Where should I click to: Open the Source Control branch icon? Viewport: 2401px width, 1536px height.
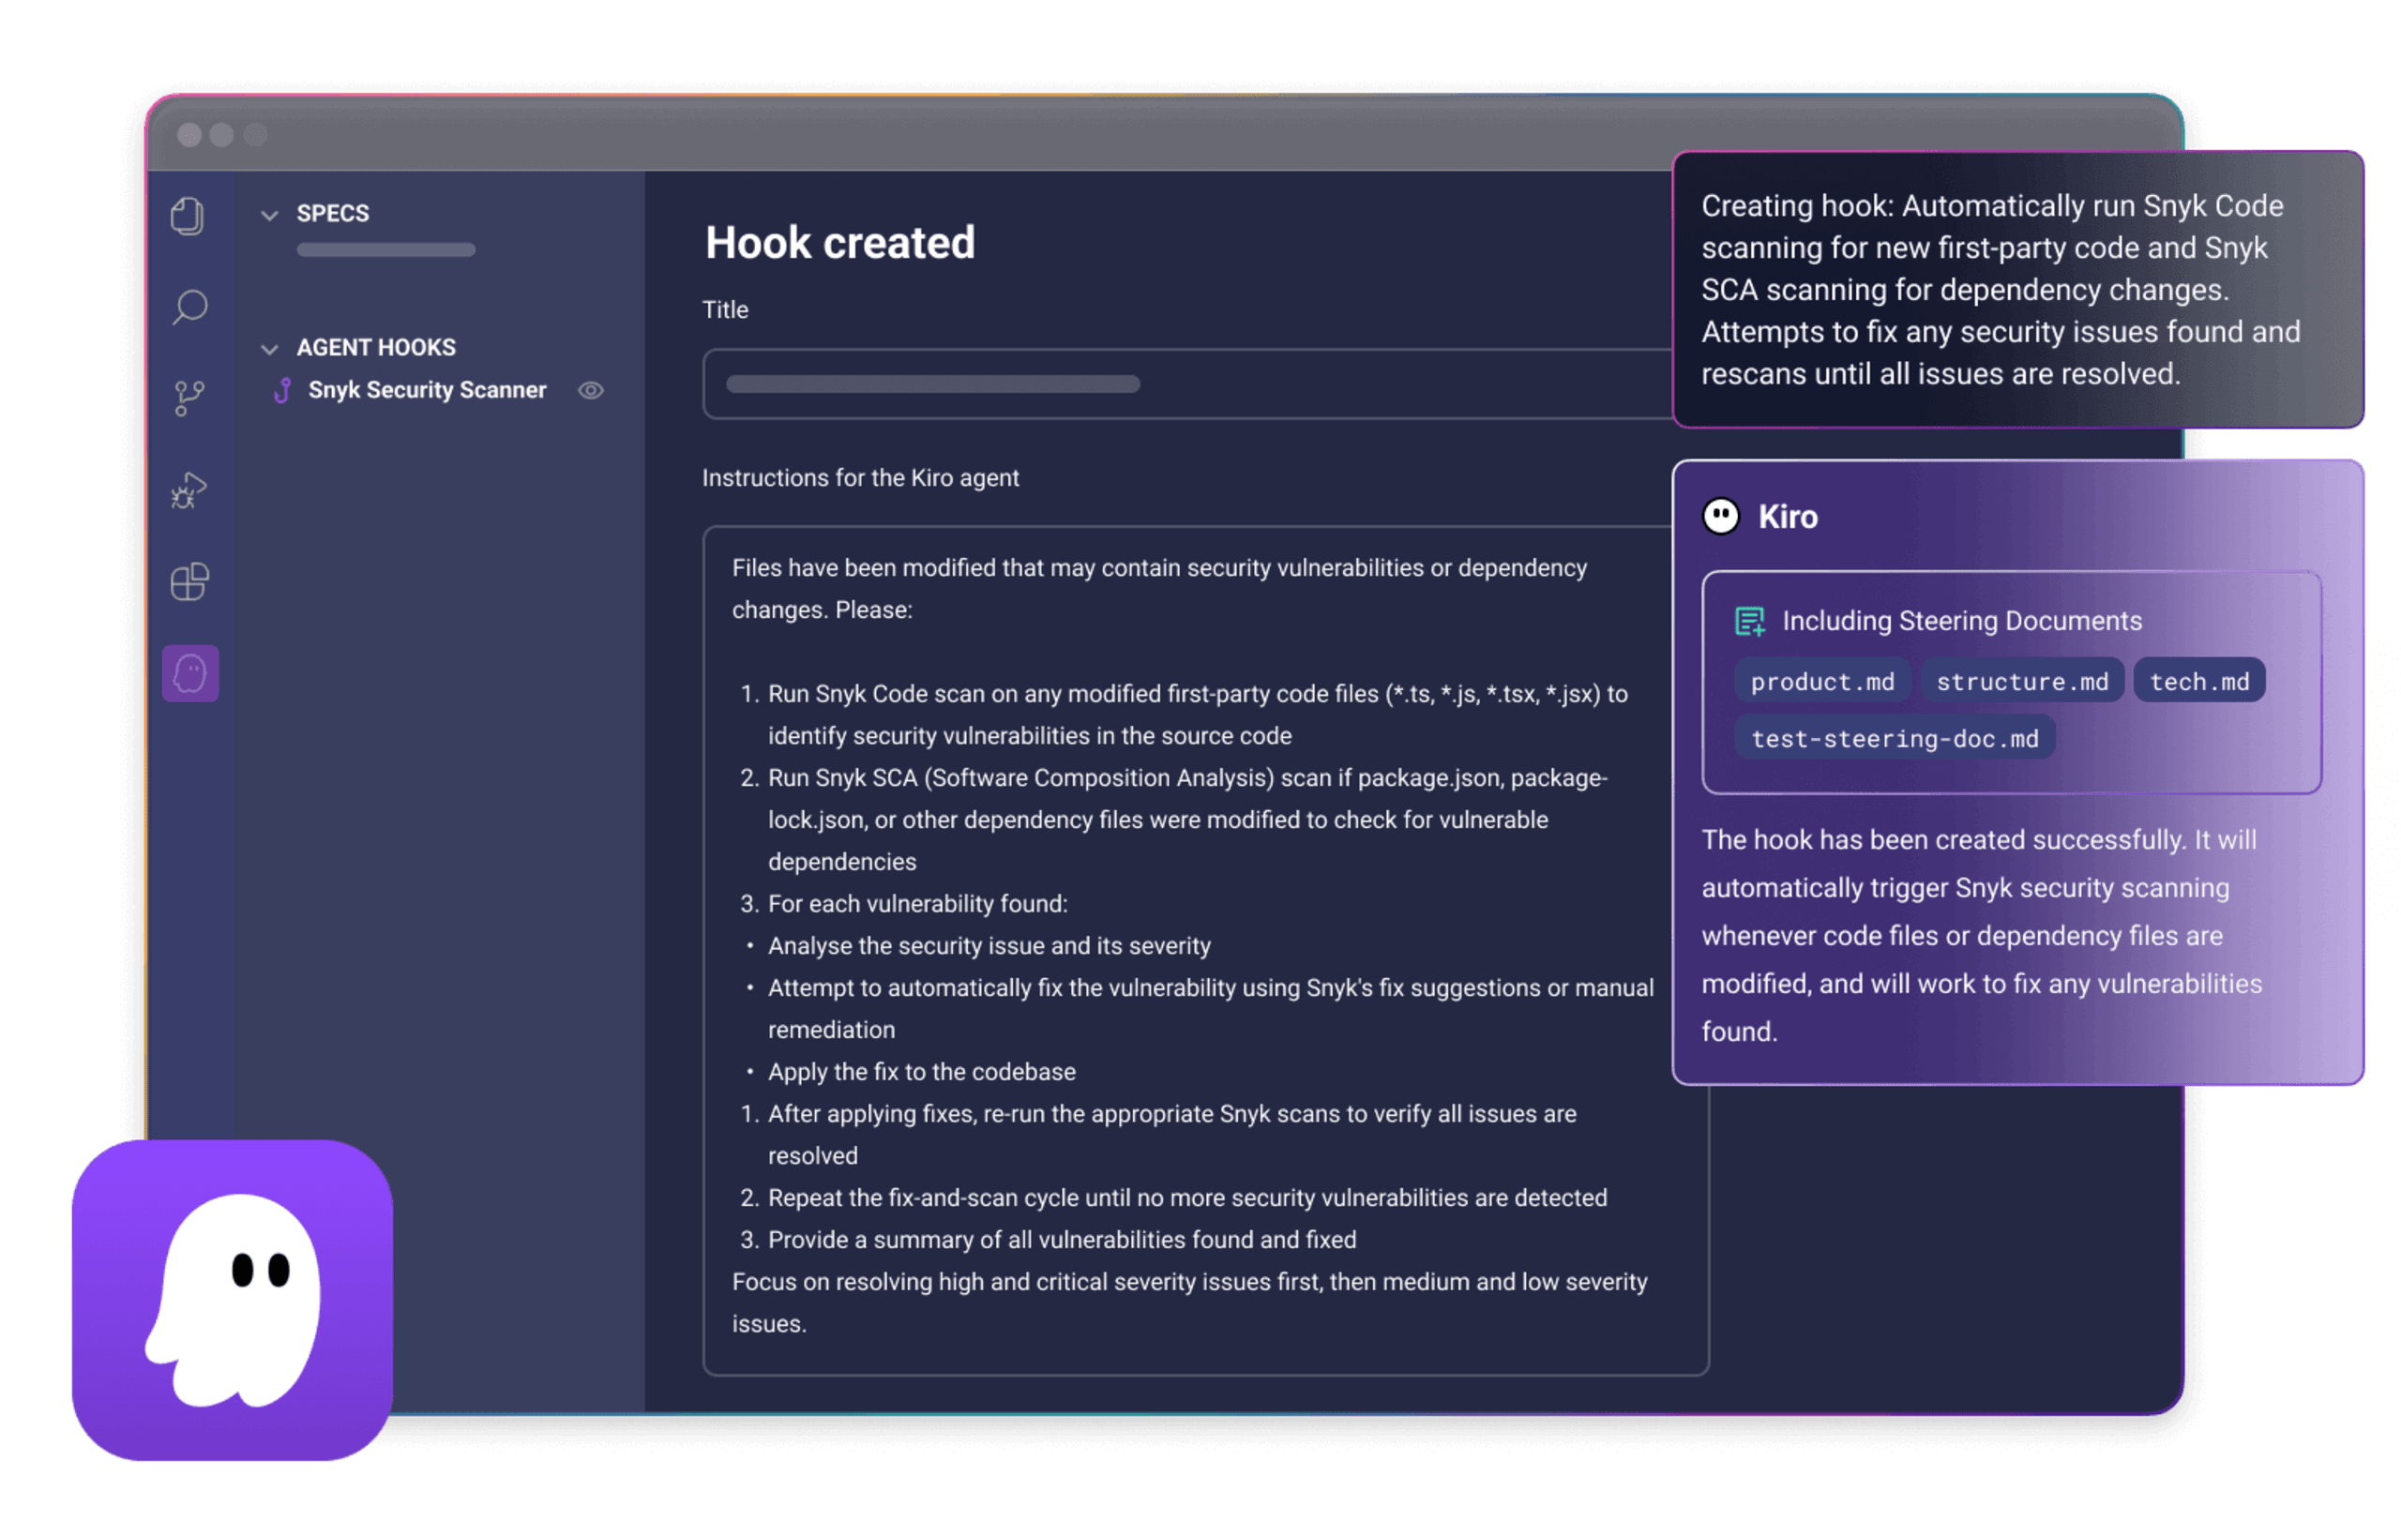pyautogui.click(x=189, y=398)
